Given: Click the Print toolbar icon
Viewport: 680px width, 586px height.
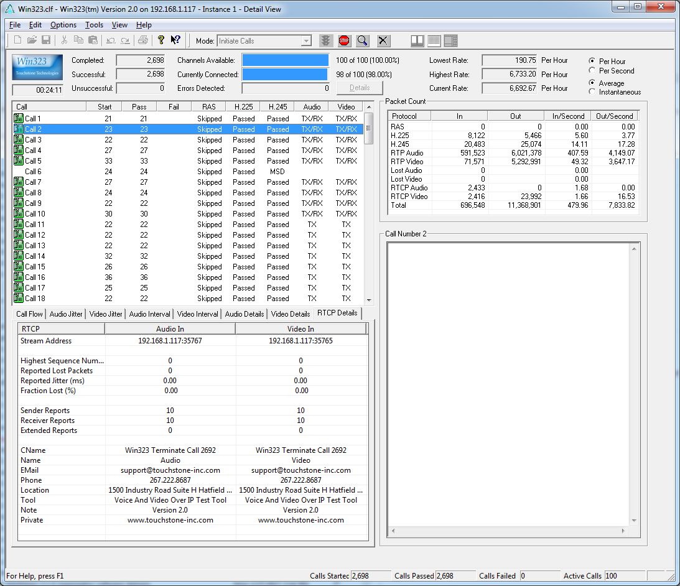Looking at the screenshot, I should point(143,40).
